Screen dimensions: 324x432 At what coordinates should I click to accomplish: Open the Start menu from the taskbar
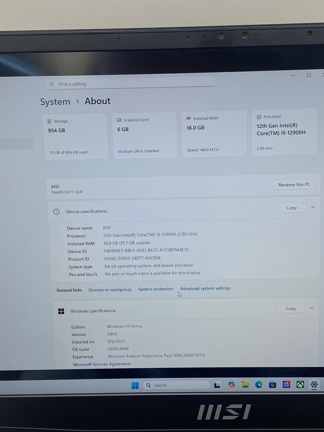(135, 385)
